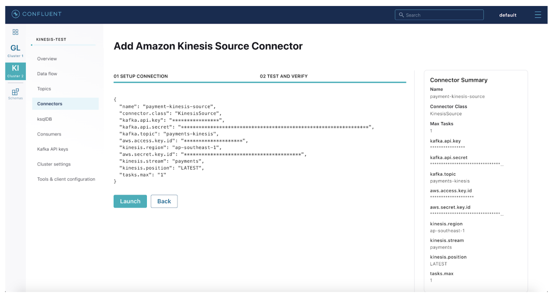Go back with the Back button
The width and height of the screenshot is (556, 301).
coord(164,201)
